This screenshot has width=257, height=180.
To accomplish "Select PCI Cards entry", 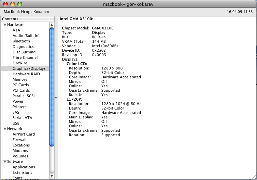I will pos(21,90).
